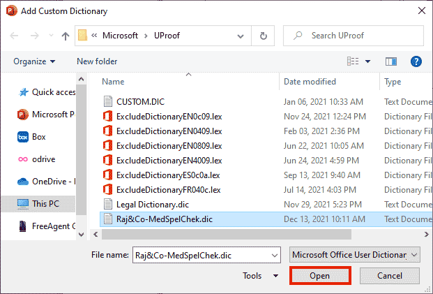This screenshot has height=294, width=433.
Task: Expand the File name dropdown arrow
Action: pyautogui.click(x=275, y=256)
